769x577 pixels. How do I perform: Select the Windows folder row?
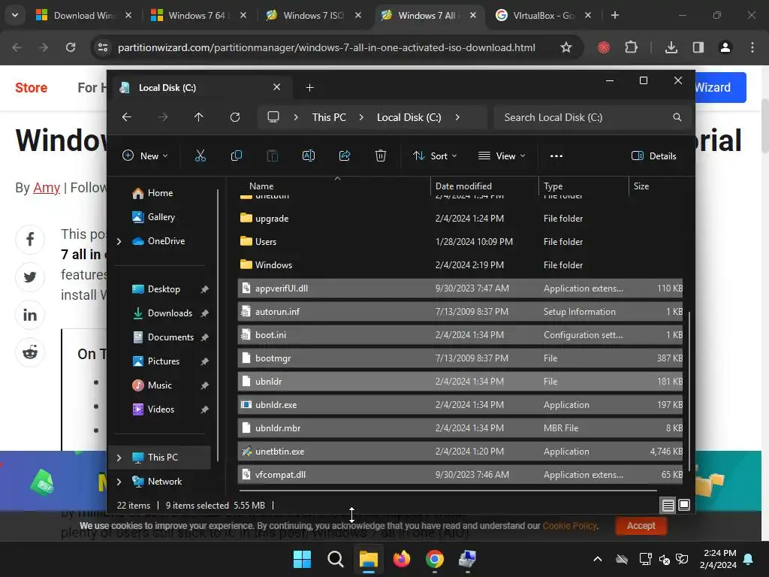point(460,265)
